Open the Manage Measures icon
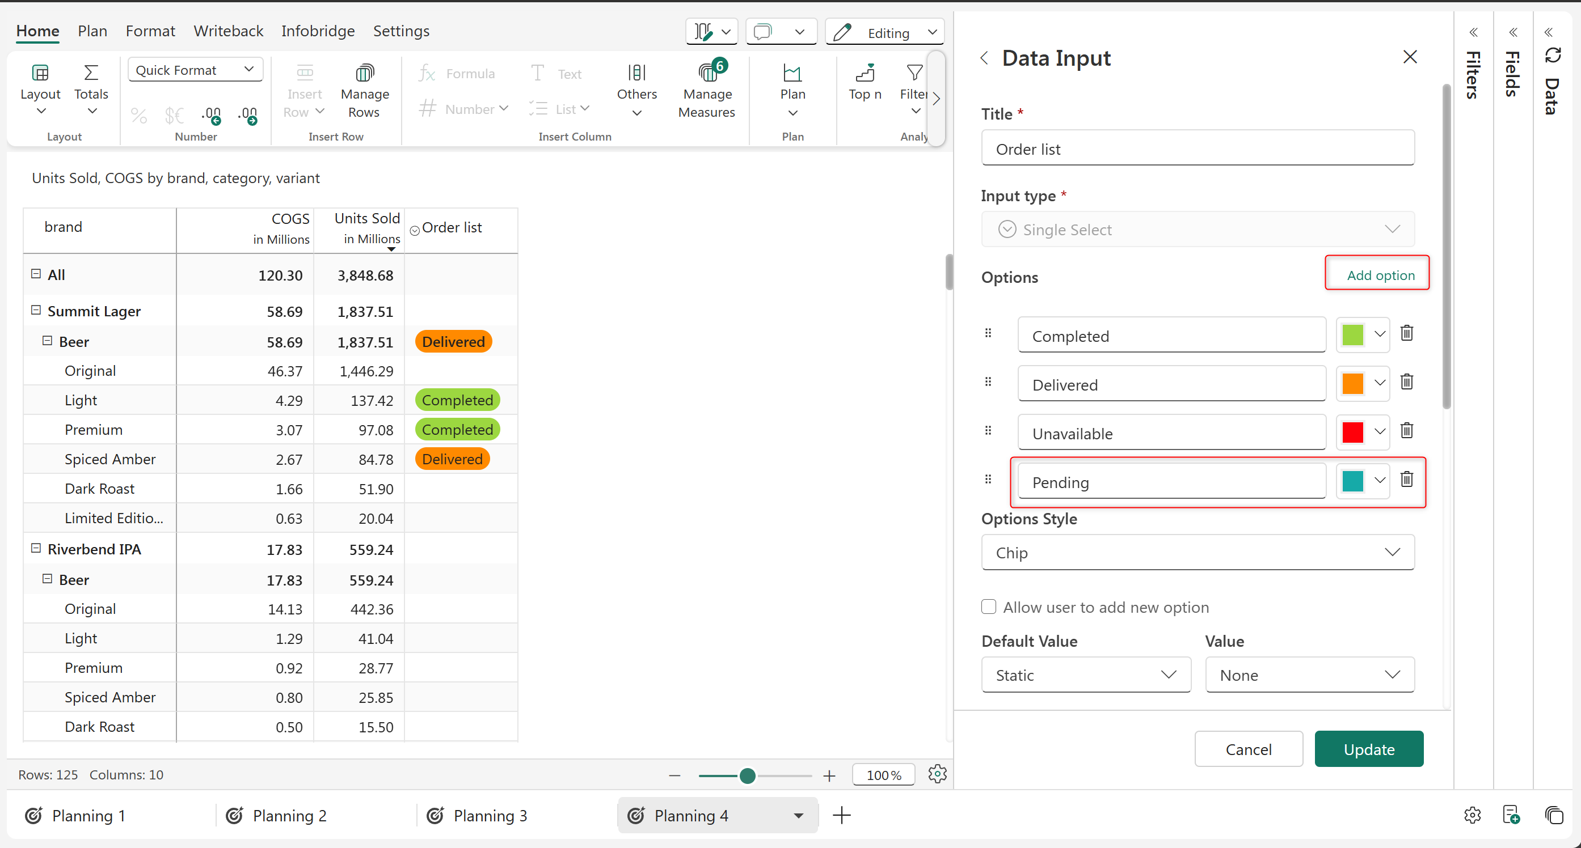 pos(707,74)
